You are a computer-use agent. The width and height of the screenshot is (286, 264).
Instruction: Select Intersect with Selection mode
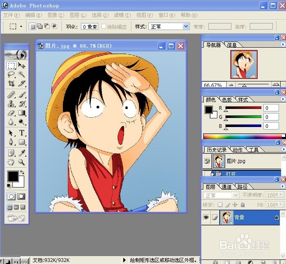tap(54, 26)
